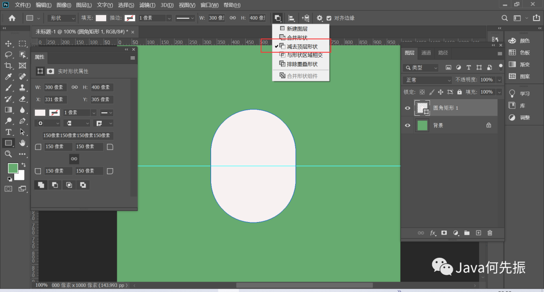
Task: Choose 排除重叠形状 from the path operations menu
Action: click(302, 64)
